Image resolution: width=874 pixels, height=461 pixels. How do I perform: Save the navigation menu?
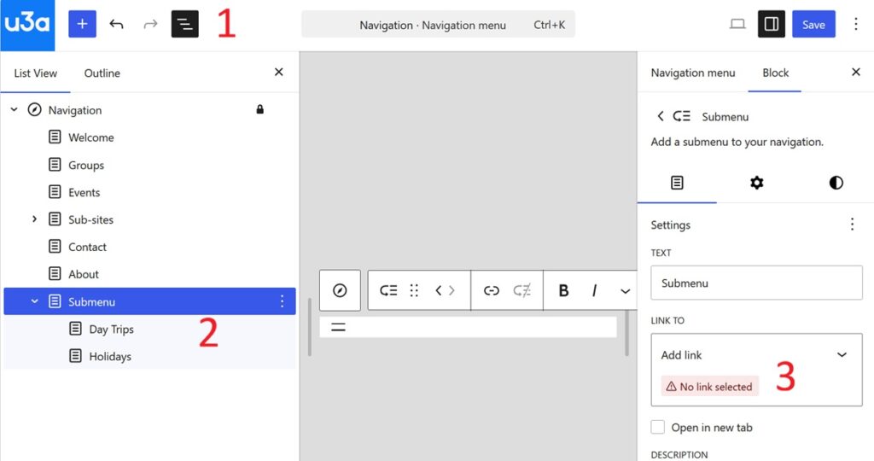(x=813, y=24)
